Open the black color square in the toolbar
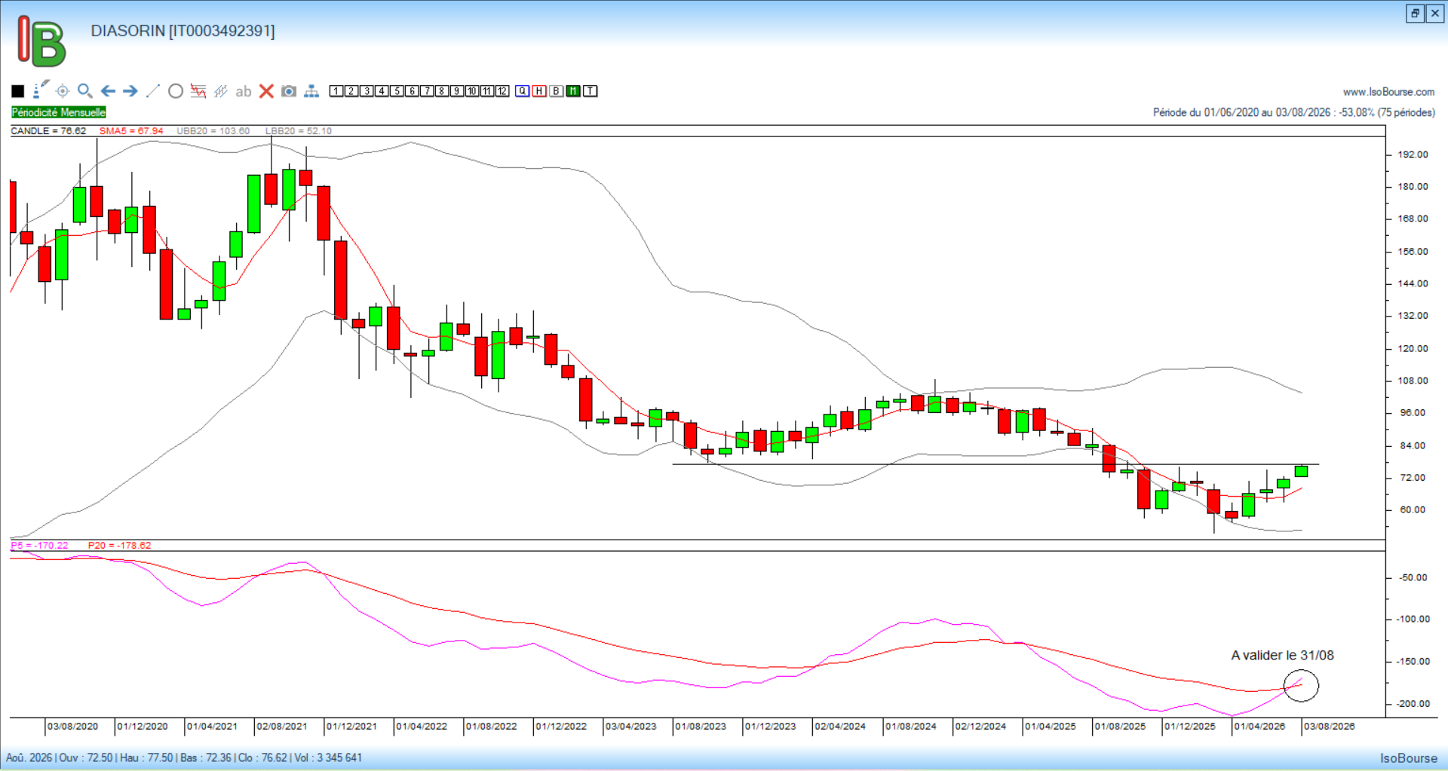This screenshot has width=1448, height=771. tap(18, 91)
